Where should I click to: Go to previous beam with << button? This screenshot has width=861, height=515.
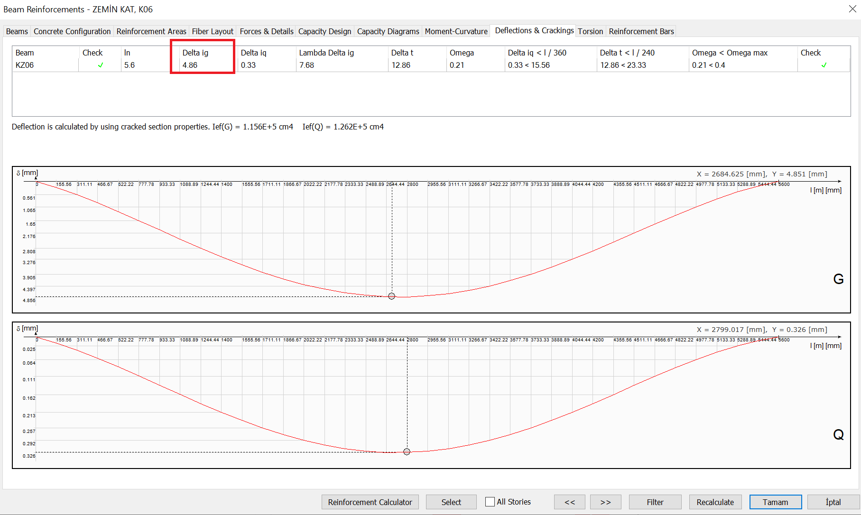coord(569,502)
